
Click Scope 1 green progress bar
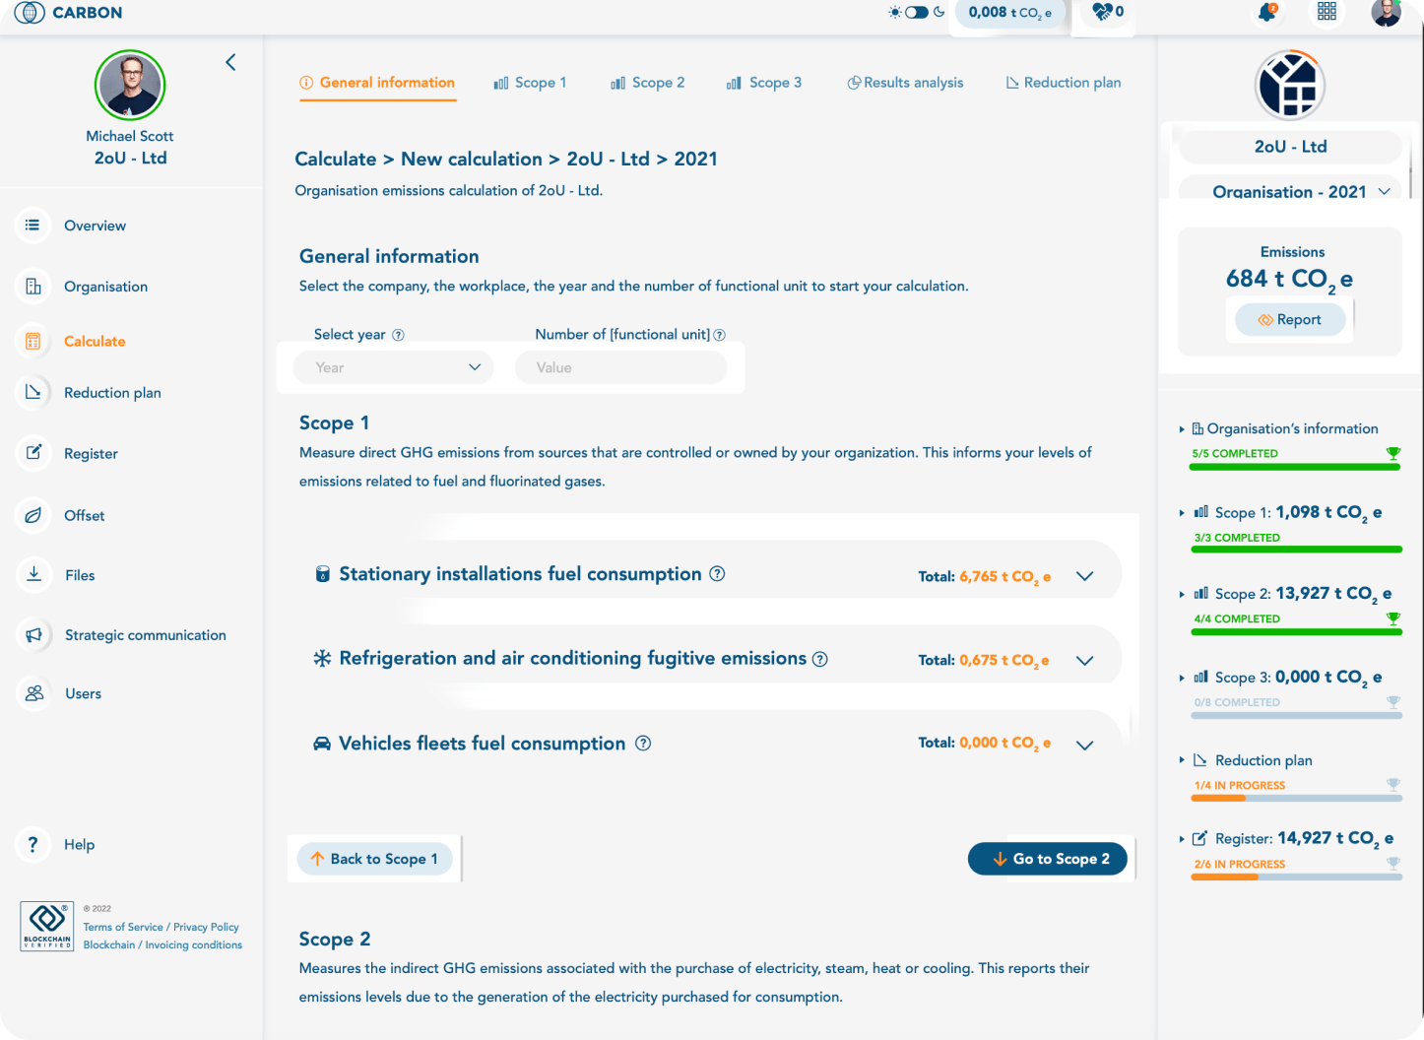coord(1297,550)
